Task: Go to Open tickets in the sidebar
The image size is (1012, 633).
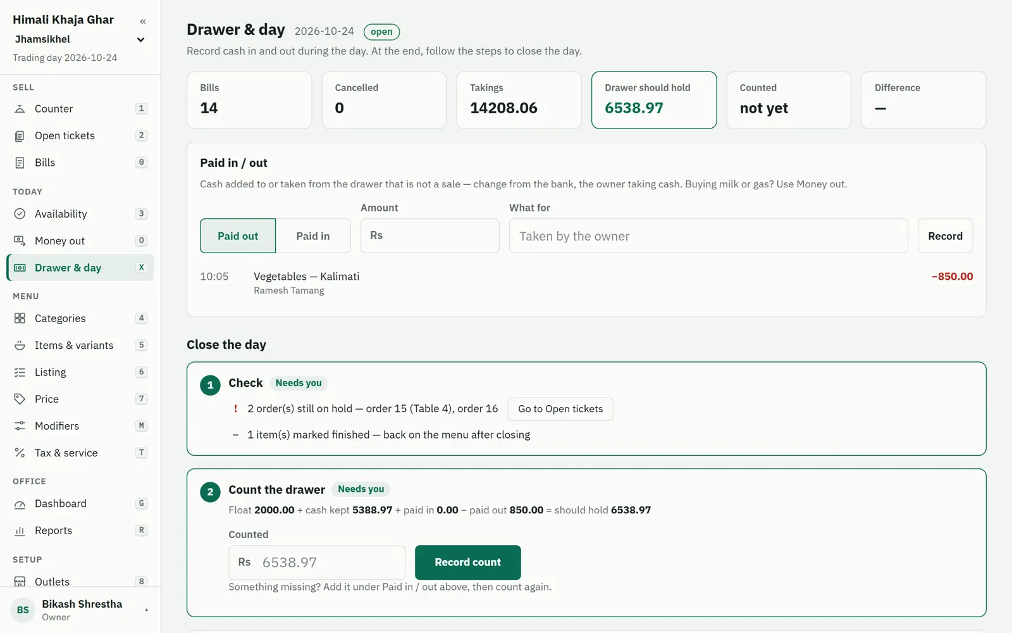Action: pos(65,135)
